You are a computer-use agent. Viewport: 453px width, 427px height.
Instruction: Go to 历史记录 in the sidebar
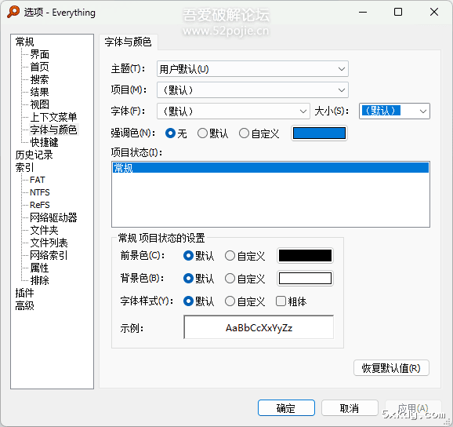click(34, 155)
